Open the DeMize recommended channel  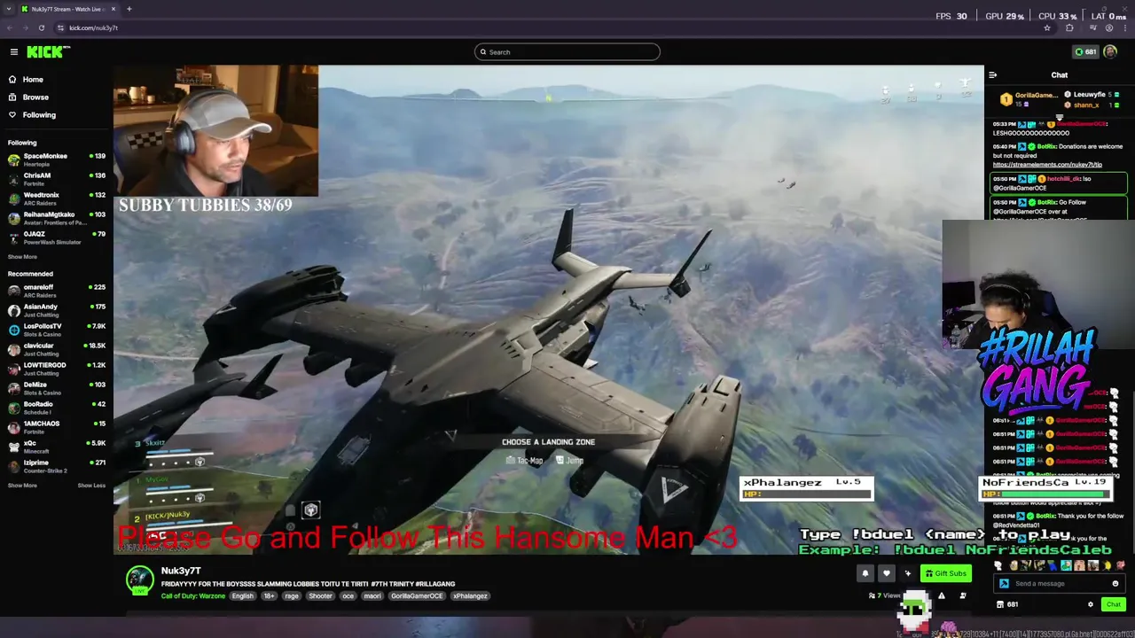pyautogui.click(x=56, y=388)
